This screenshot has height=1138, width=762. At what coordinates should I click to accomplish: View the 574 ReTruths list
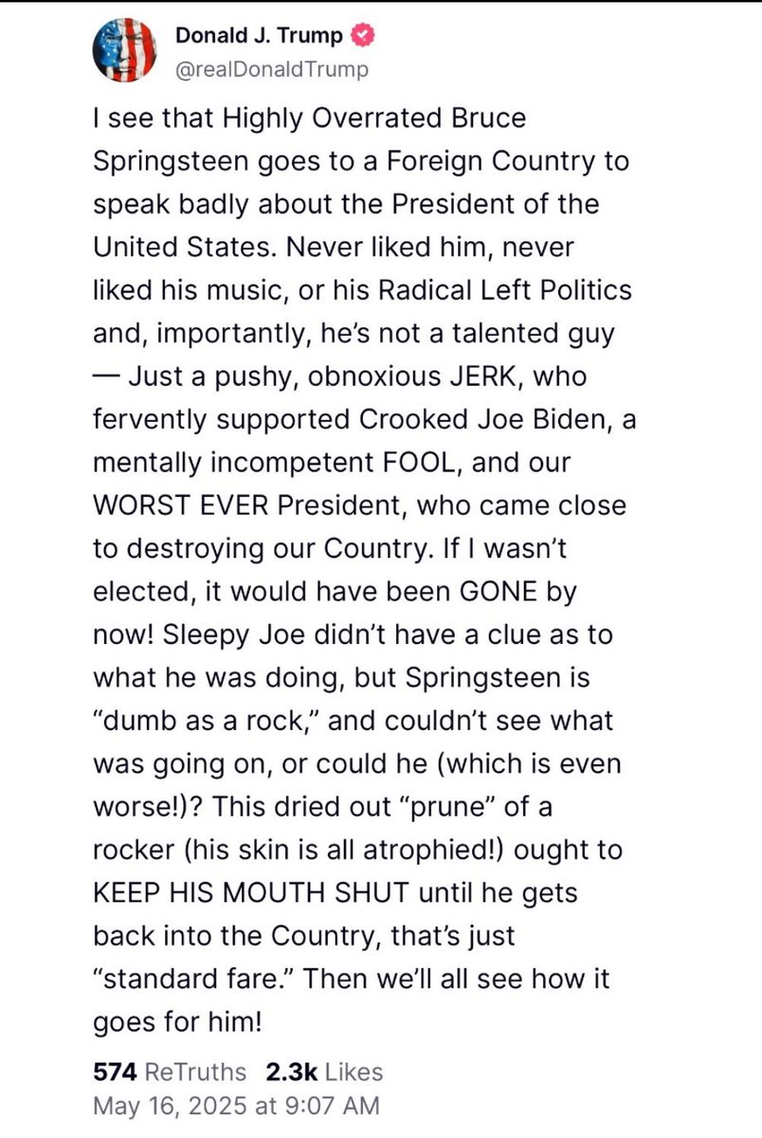coord(170,1072)
